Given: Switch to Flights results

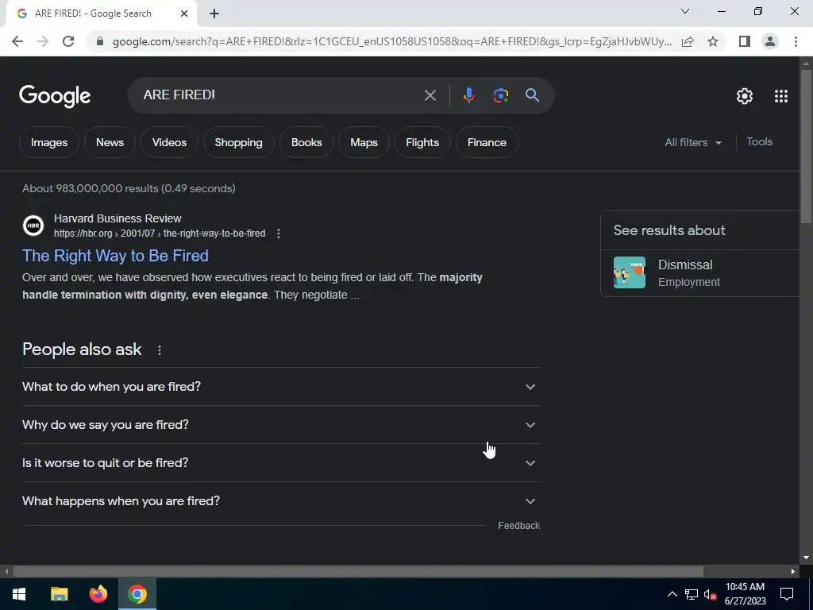Looking at the screenshot, I should point(422,142).
